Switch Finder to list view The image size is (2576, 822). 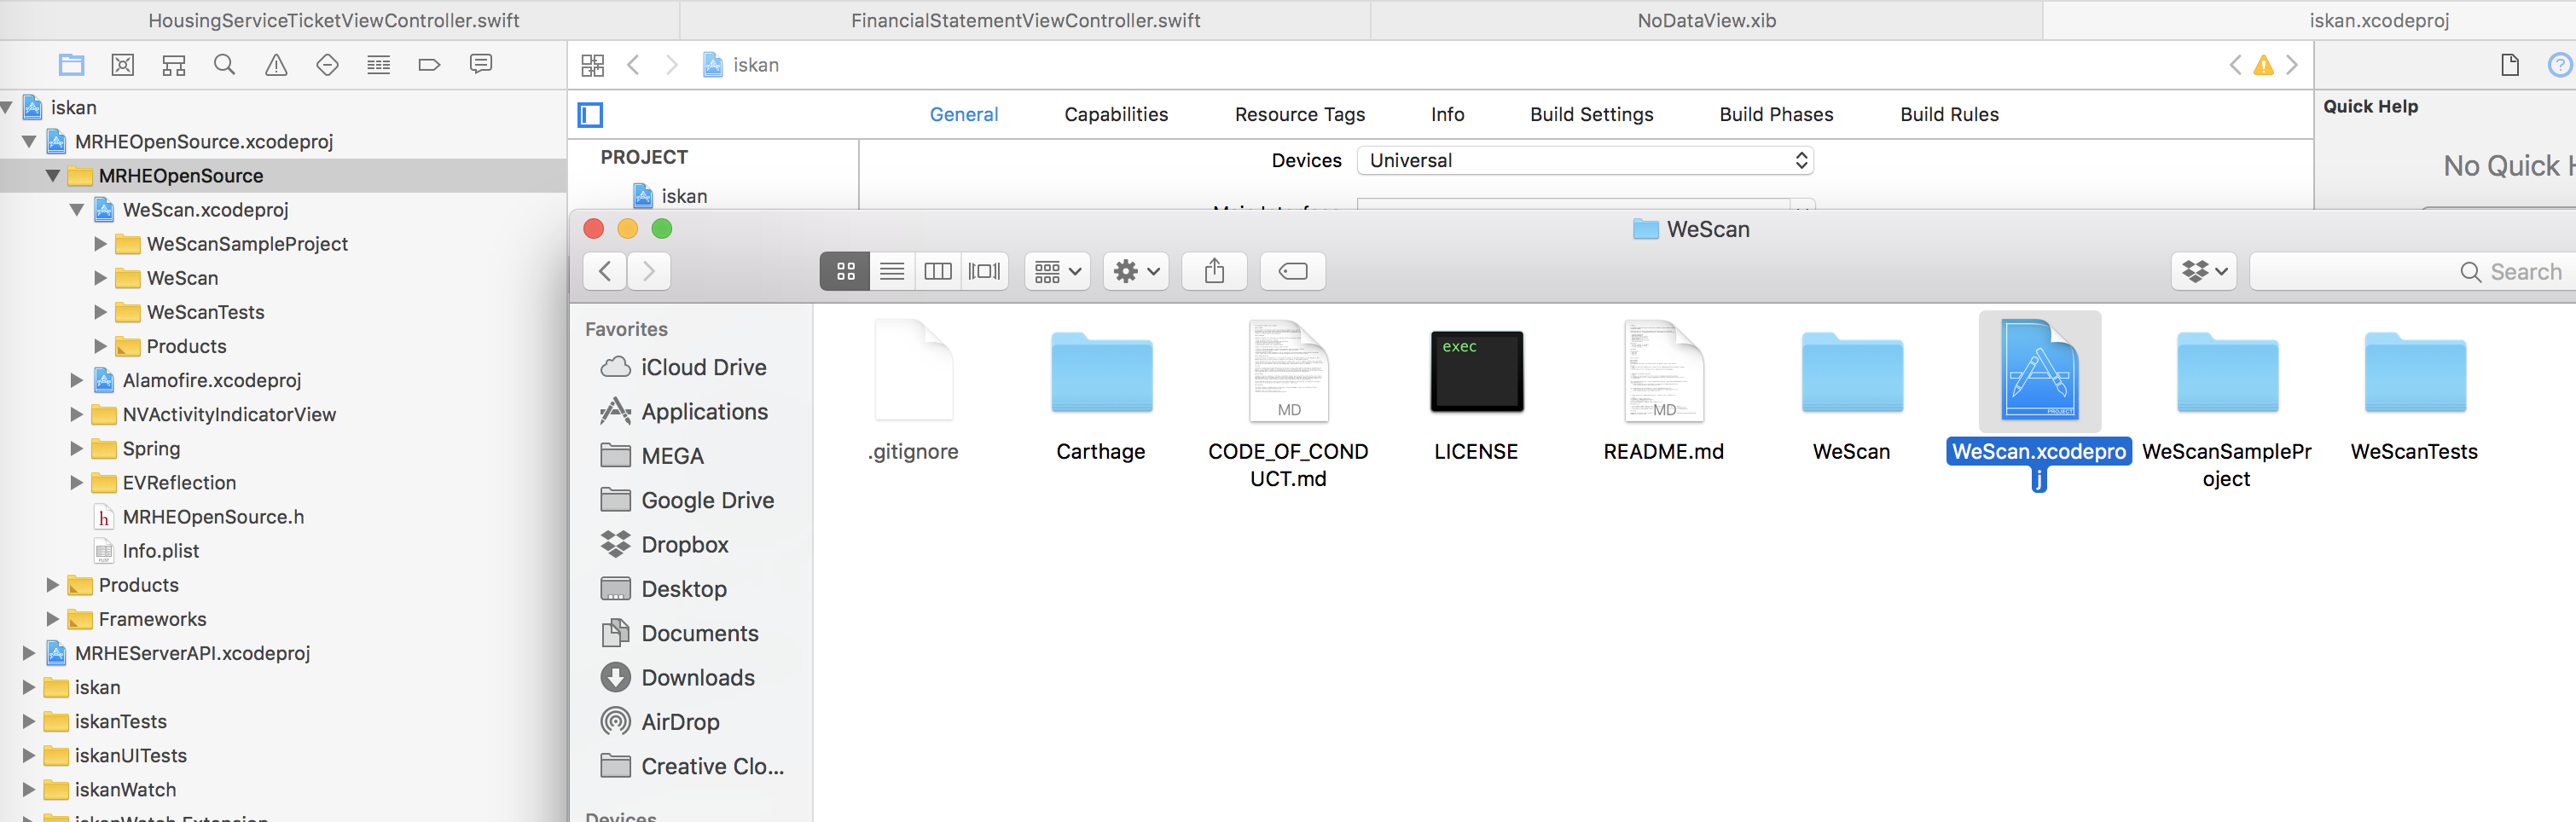click(x=892, y=271)
